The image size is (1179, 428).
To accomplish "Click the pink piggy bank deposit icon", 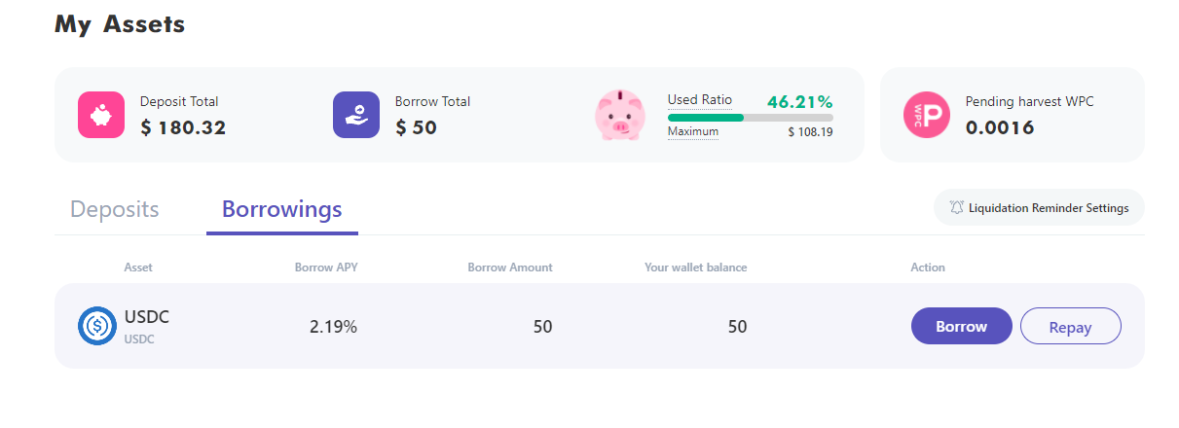I will [x=101, y=115].
